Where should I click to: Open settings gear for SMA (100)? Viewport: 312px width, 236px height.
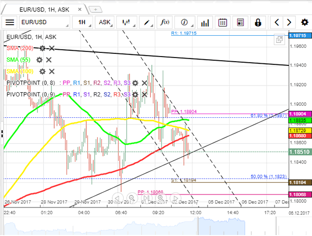(x=42, y=72)
